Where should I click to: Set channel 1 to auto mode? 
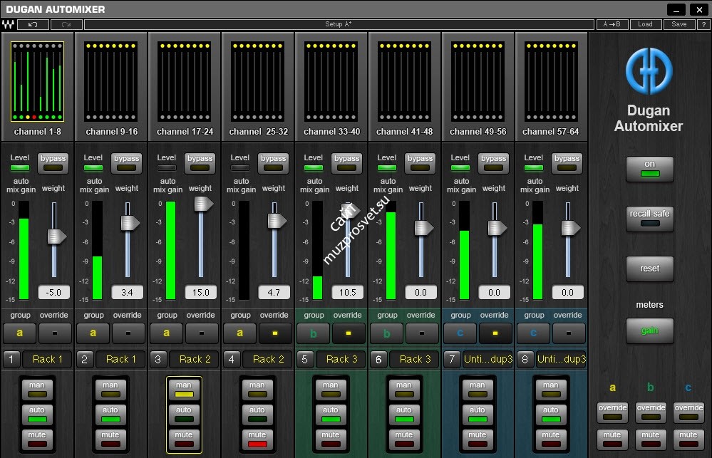coord(37,415)
